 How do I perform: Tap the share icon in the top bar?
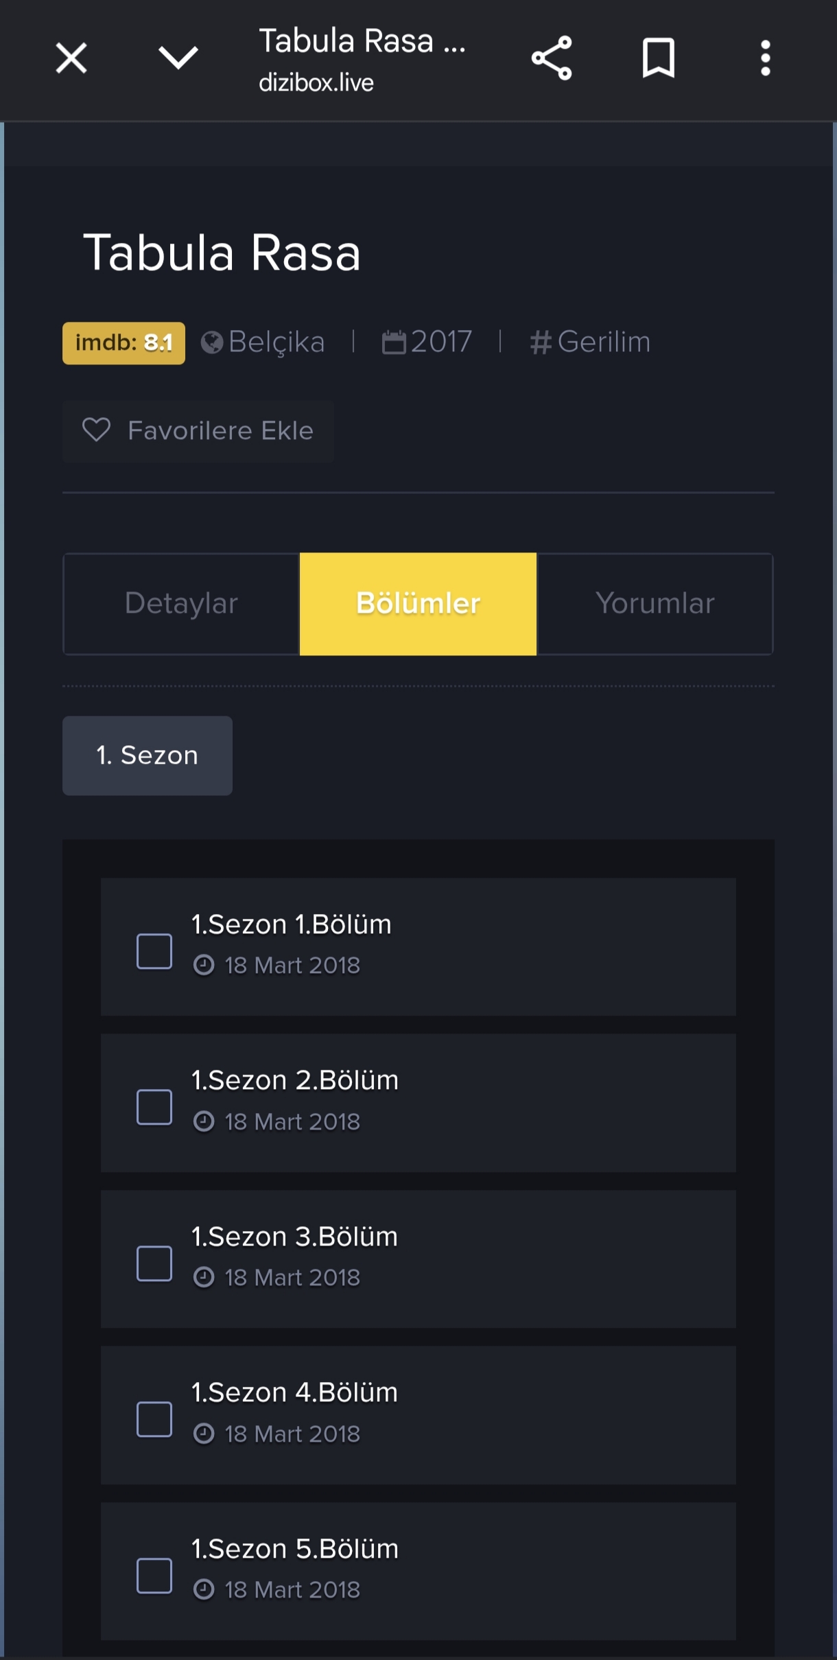click(552, 58)
